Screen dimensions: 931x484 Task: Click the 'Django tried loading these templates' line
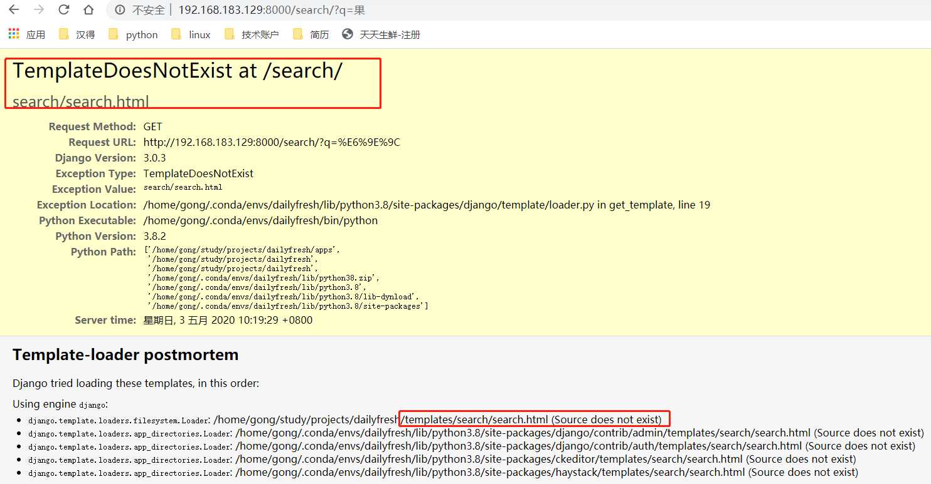pyautogui.click(x=136, y=383)
